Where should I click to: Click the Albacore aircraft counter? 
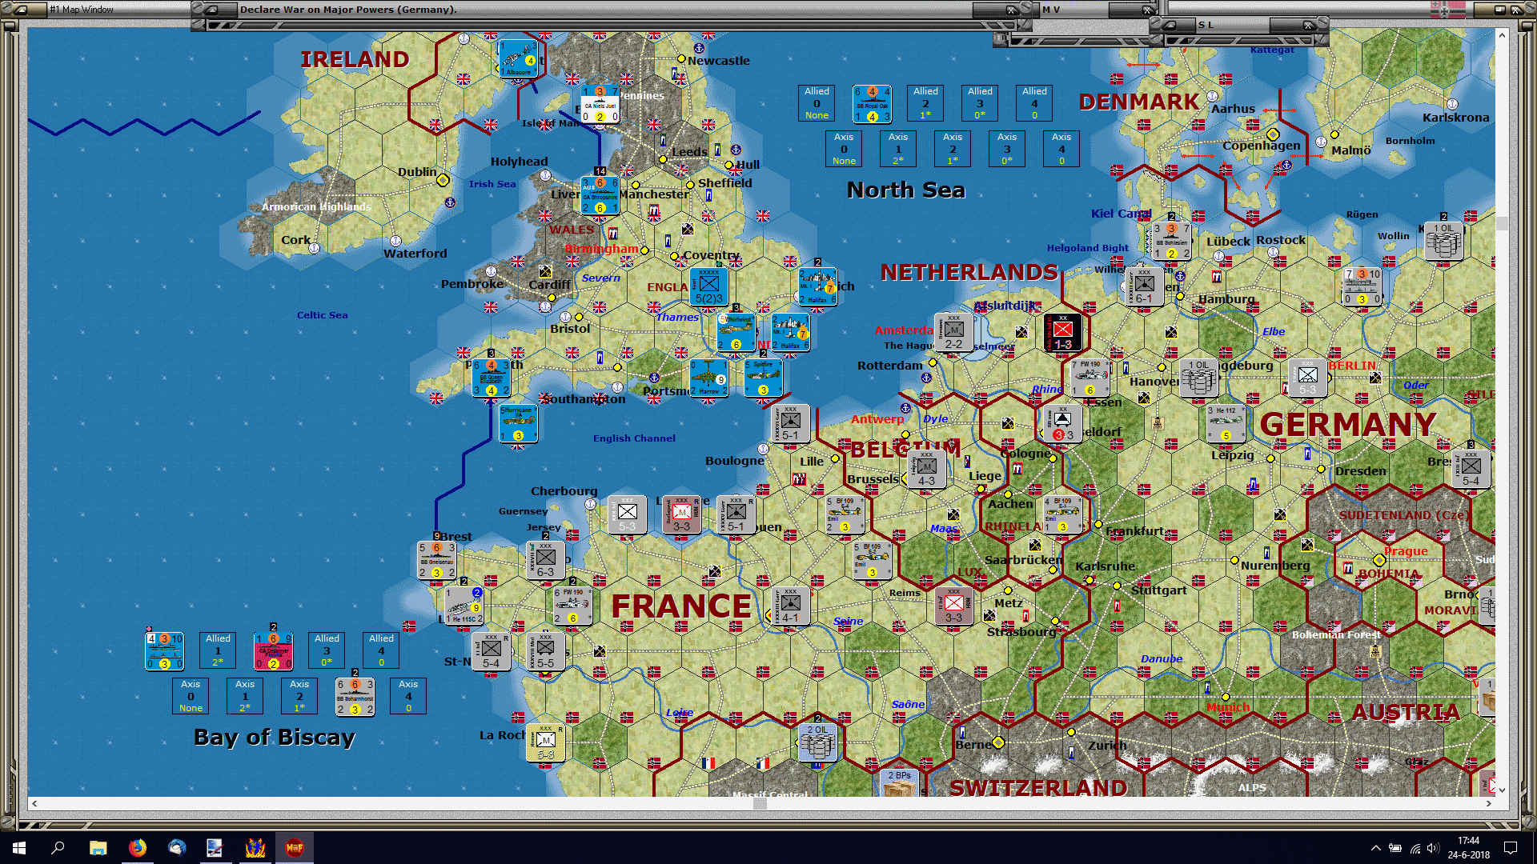(518, 58)
